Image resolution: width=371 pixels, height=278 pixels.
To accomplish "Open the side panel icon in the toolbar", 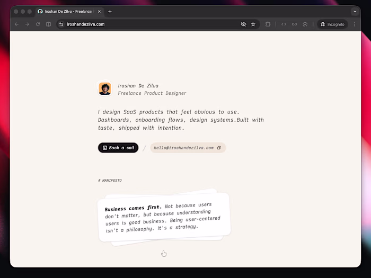I will (49, 24).
